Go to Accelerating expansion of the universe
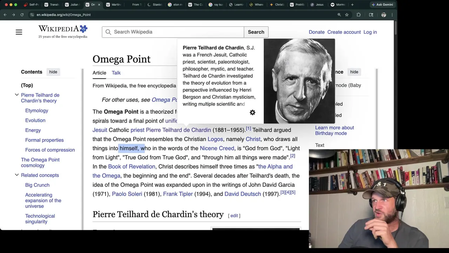 43,200
